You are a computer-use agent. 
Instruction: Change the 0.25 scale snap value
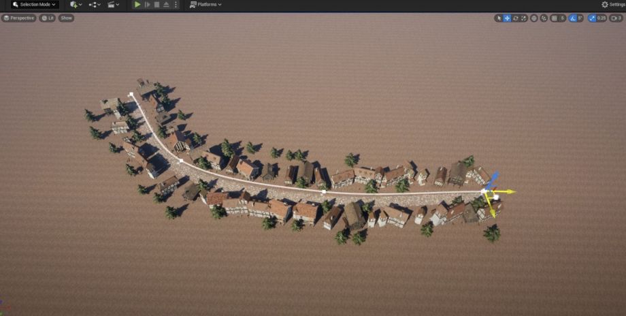click(x=602, y=18)
